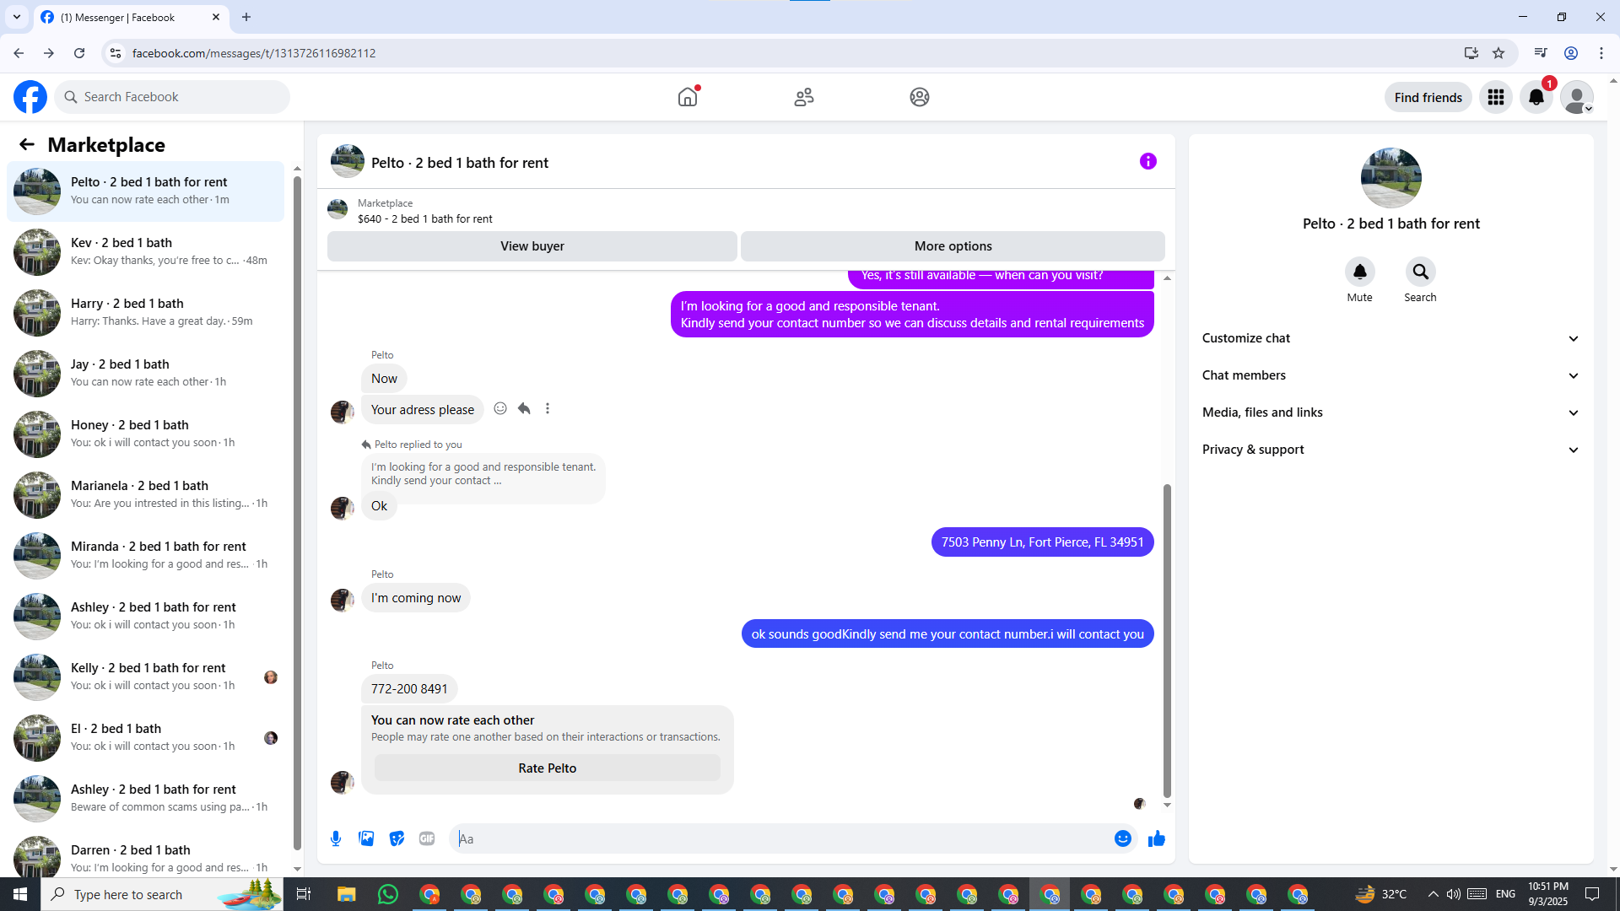
Task: Click the conversation list scrollbar
Action: (297, 513)
